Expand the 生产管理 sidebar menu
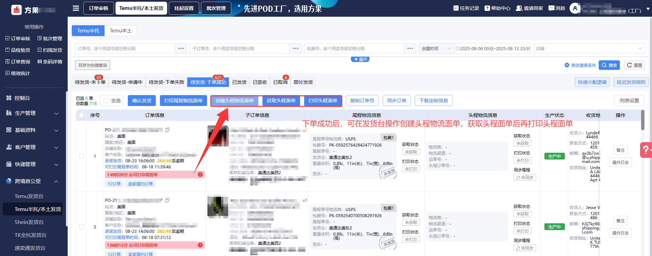The width and height of the screenshot is (652, 256). coord(32,113)
